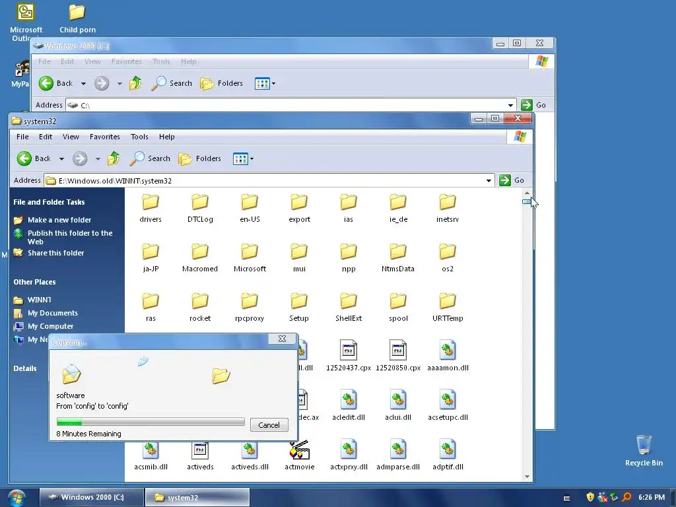The height and width of the screenshot is (507, 676).
Task: Open the drivers folder
Action: [151, 208]
